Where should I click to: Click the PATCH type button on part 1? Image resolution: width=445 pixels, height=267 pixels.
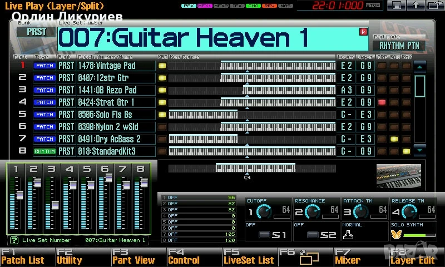pyautogui.click(x=44, y=66)
